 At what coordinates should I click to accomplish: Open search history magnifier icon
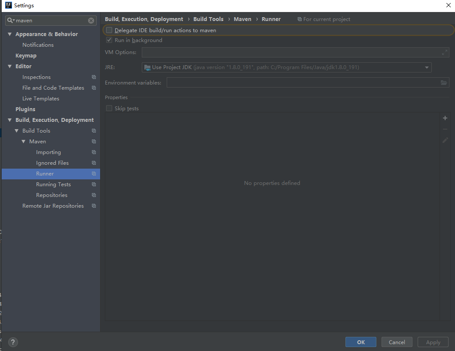pyautogui.click(x=10, y=20)
